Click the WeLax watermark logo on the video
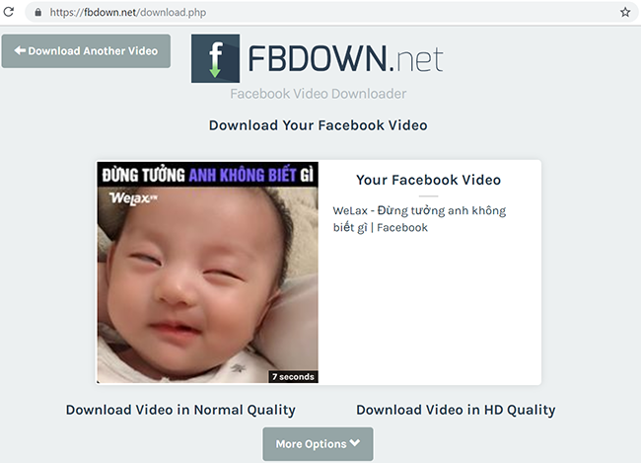The height and width of the screenshot is (463, 641). 133,198
